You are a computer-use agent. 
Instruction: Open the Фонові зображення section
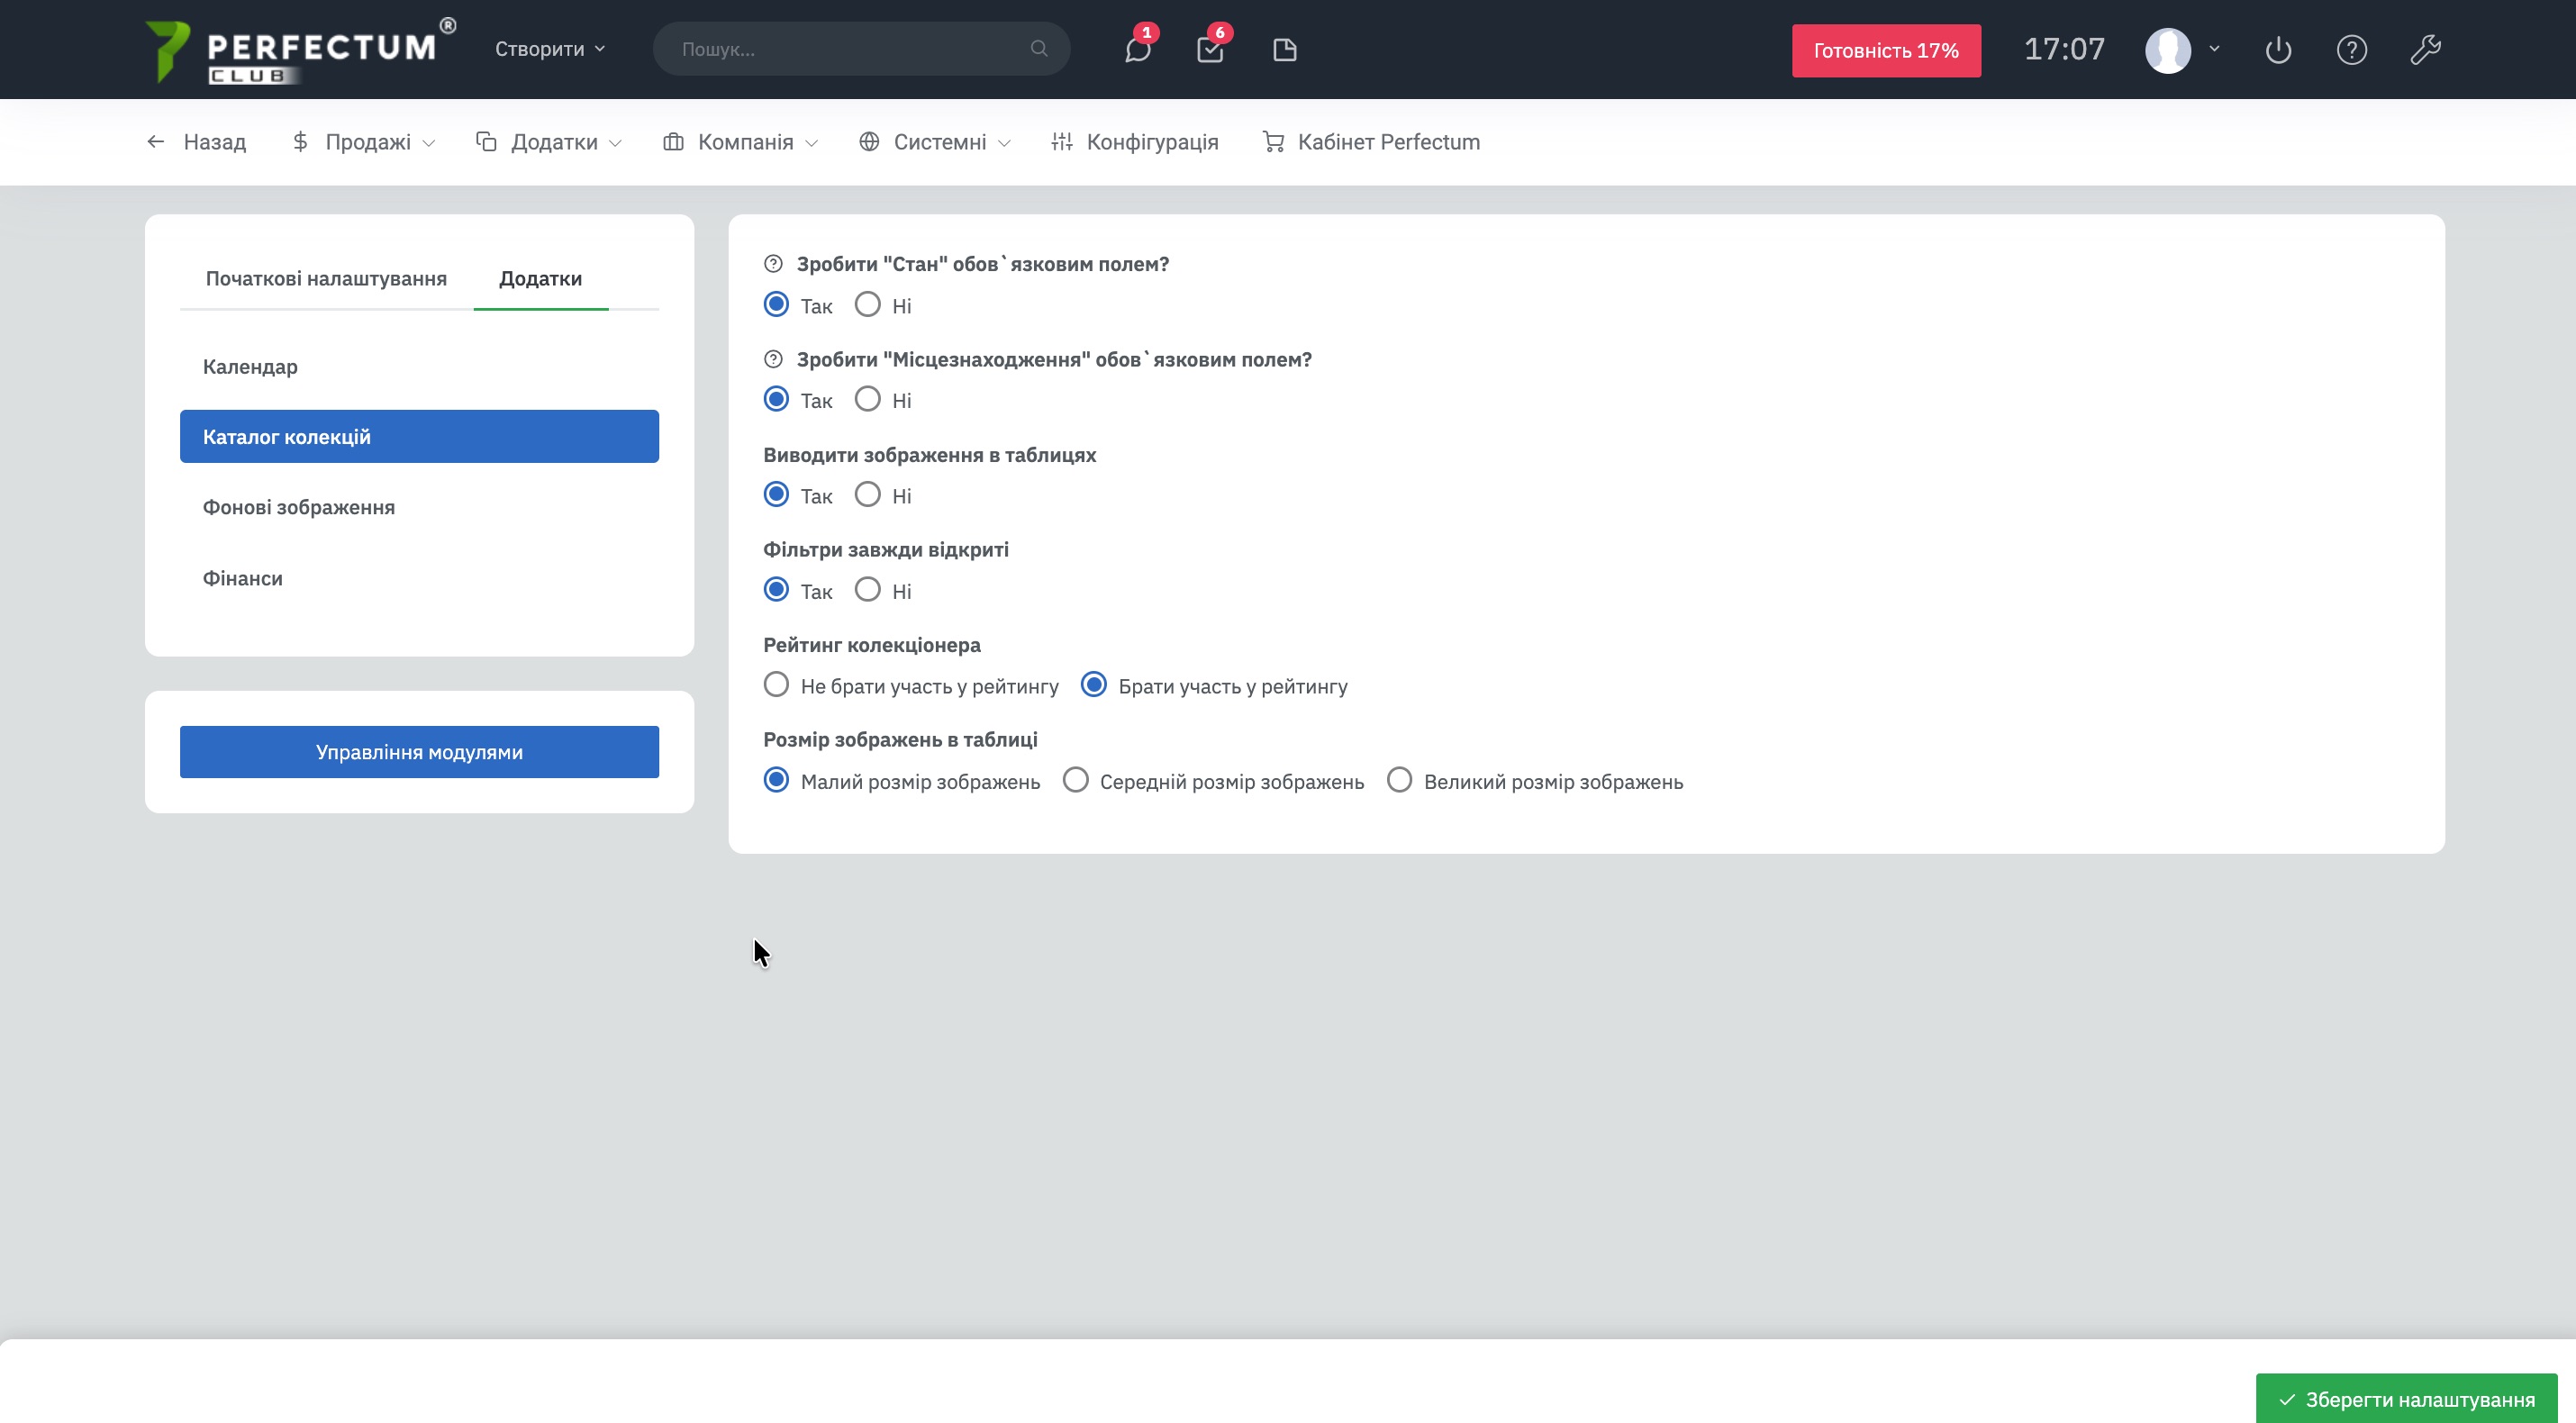(299, 507)
